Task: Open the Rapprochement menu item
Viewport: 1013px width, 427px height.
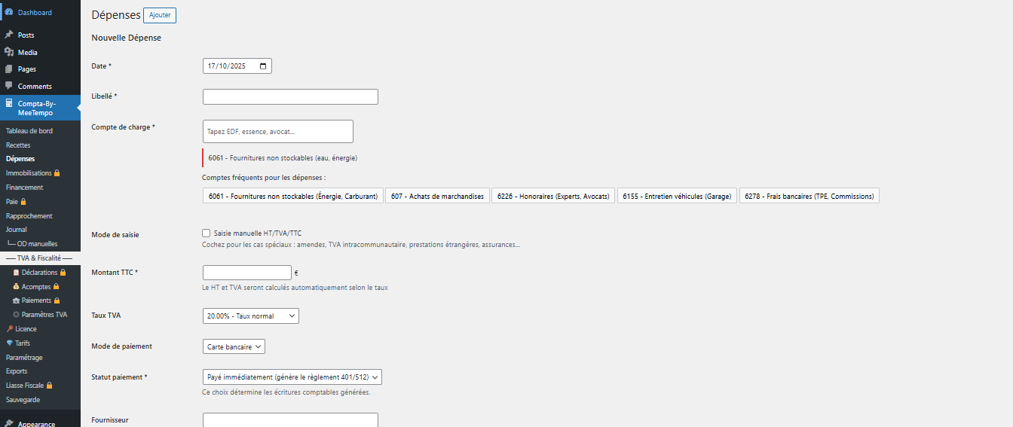Action: [29, 216]
